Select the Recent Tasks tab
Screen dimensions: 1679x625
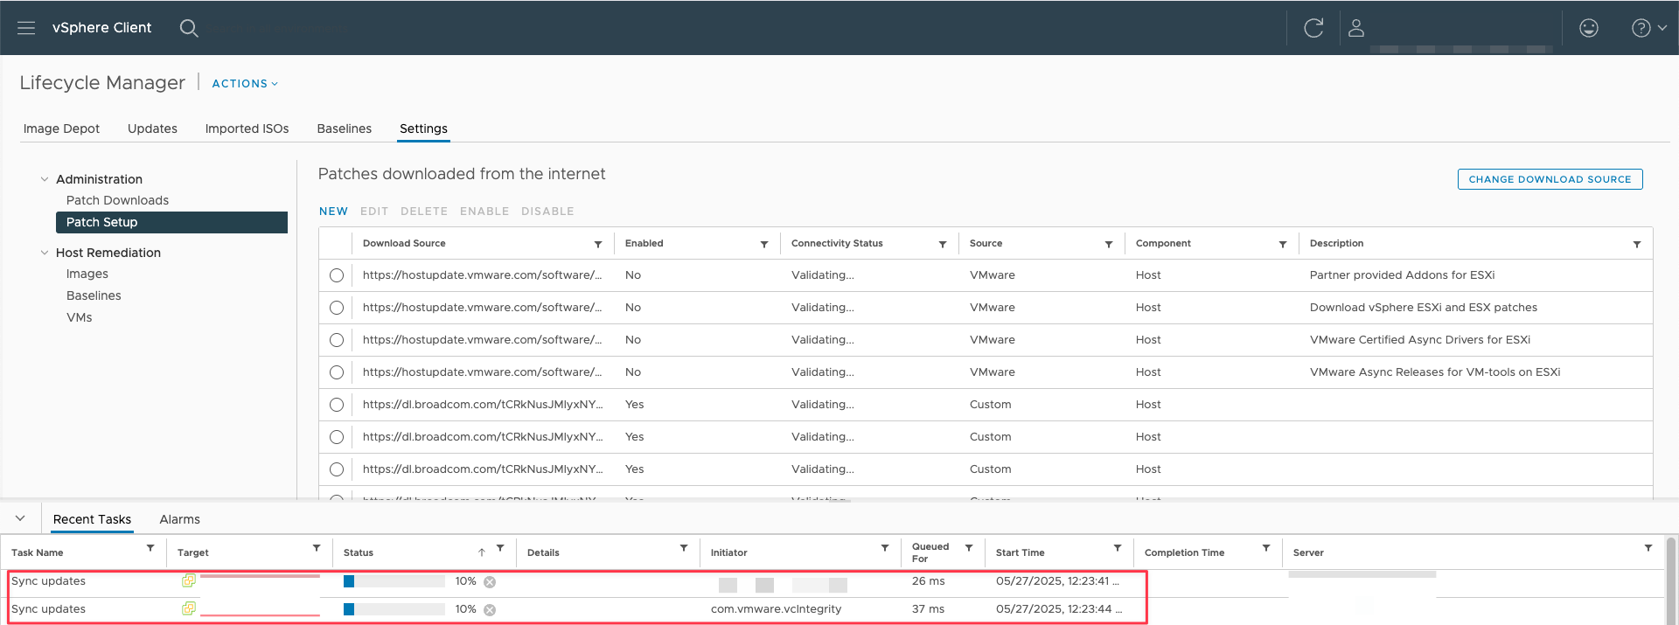pyautogui.click(x=92, y=519)
